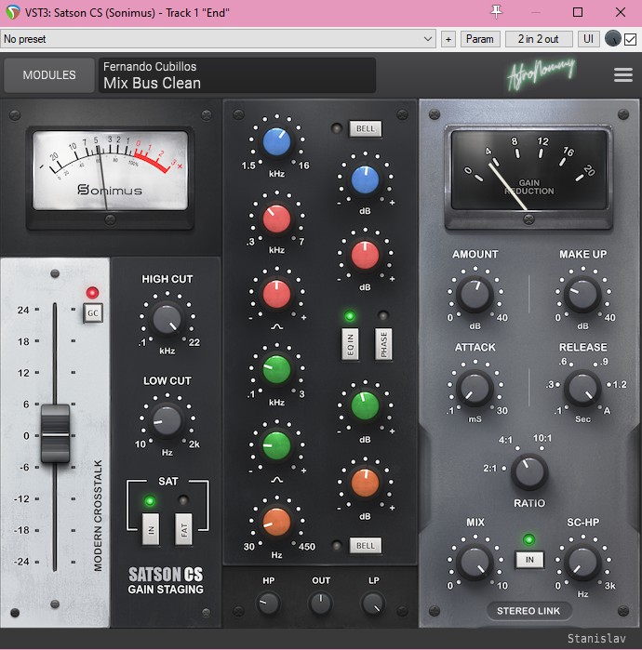Click the upper BELL button
This screenshot has height=650, width=642.
[x=365, y=128]
